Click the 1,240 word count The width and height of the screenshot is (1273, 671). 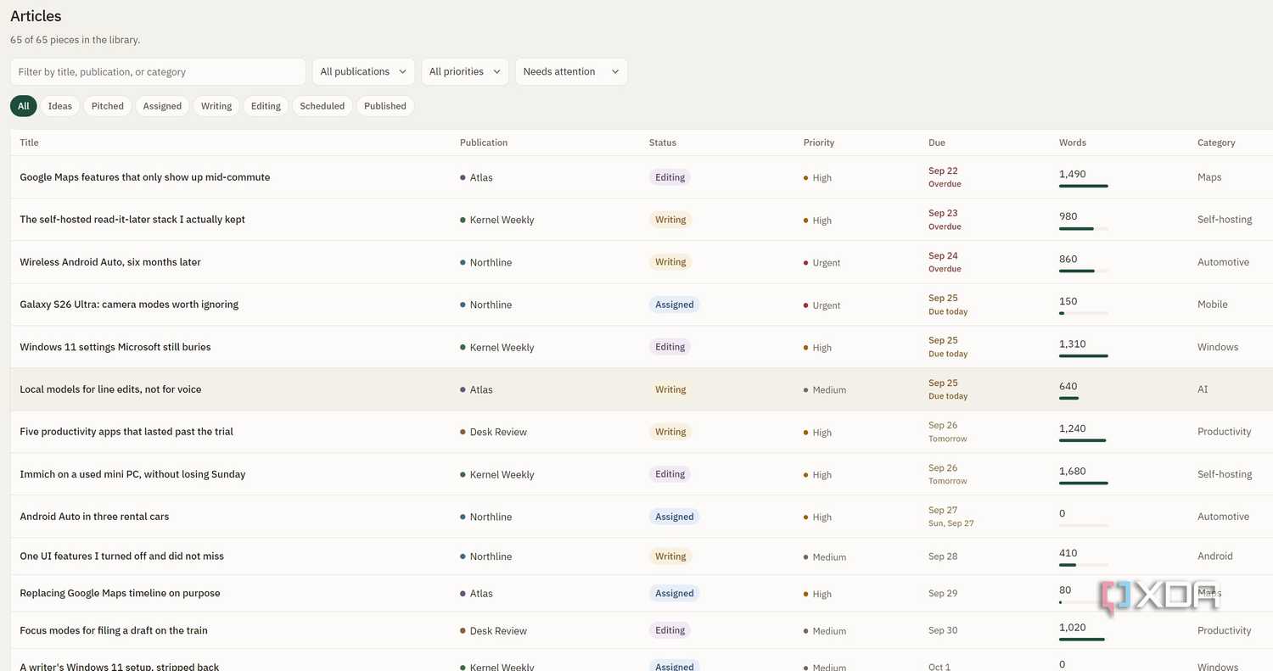coord(1073,429)
